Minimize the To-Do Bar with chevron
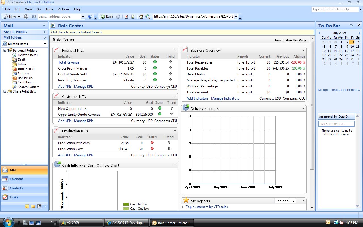 click(351, 26)
